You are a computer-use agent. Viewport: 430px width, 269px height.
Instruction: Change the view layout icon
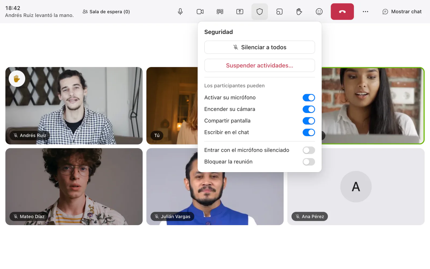[x=279, y=12]
